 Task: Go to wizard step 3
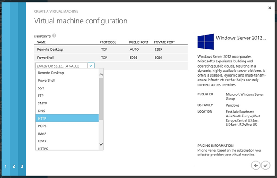tap(22, 166)
